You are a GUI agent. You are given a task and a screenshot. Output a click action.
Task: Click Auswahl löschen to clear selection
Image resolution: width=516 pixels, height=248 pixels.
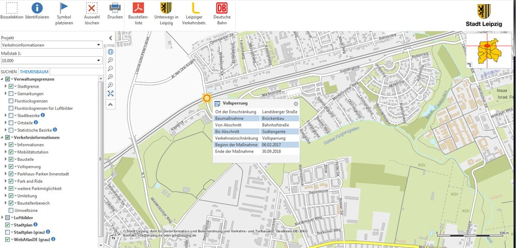[x=92, y=8]
